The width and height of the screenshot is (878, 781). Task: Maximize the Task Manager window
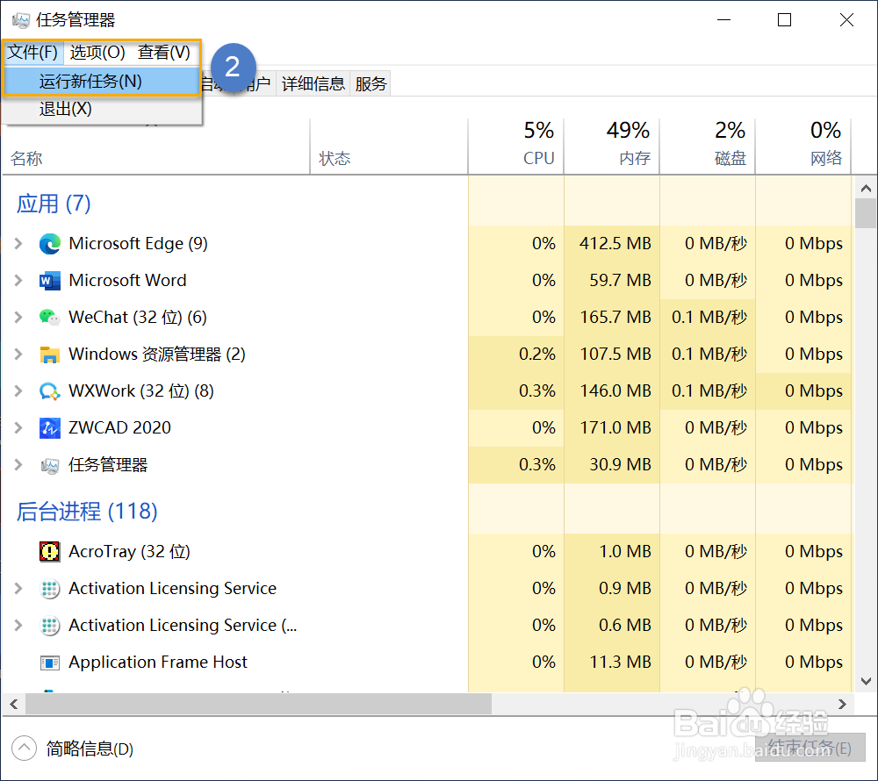point(784,20)
